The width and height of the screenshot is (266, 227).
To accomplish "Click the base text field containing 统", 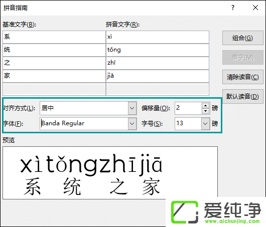I will [x=54, y=50].
